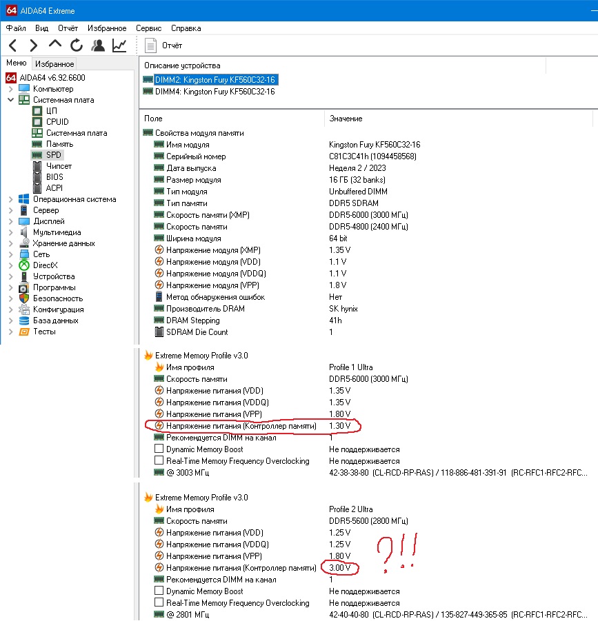Toggle Real-Time Memory Frequency Overclocking under Profile 2

(159, 602)
